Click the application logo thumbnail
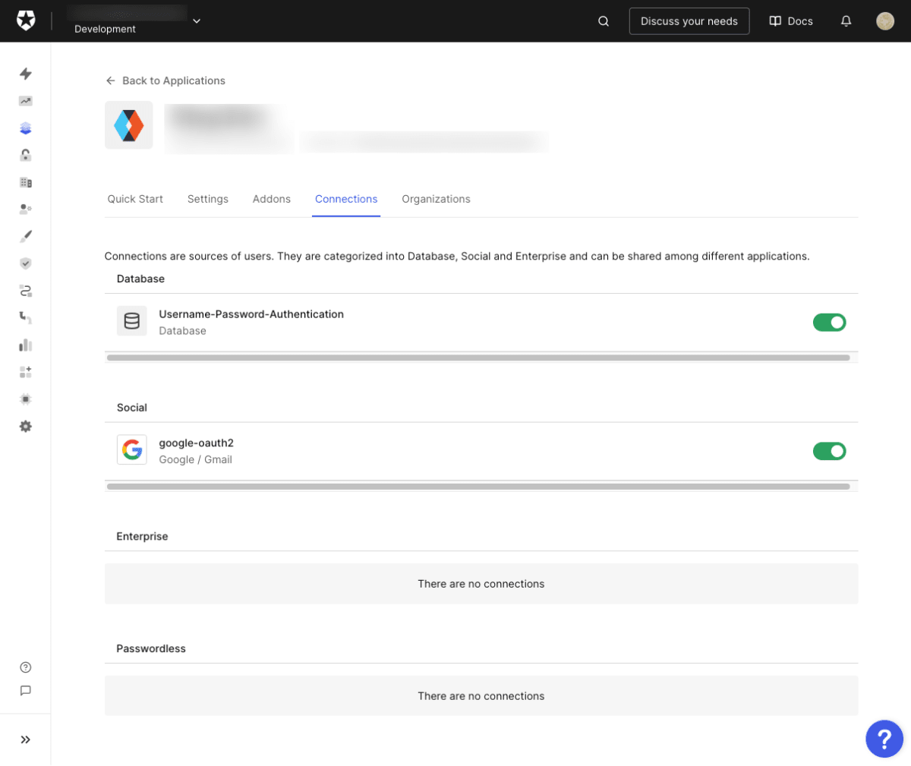This screenshot has height=766, width=911. (x=129, y=125)
